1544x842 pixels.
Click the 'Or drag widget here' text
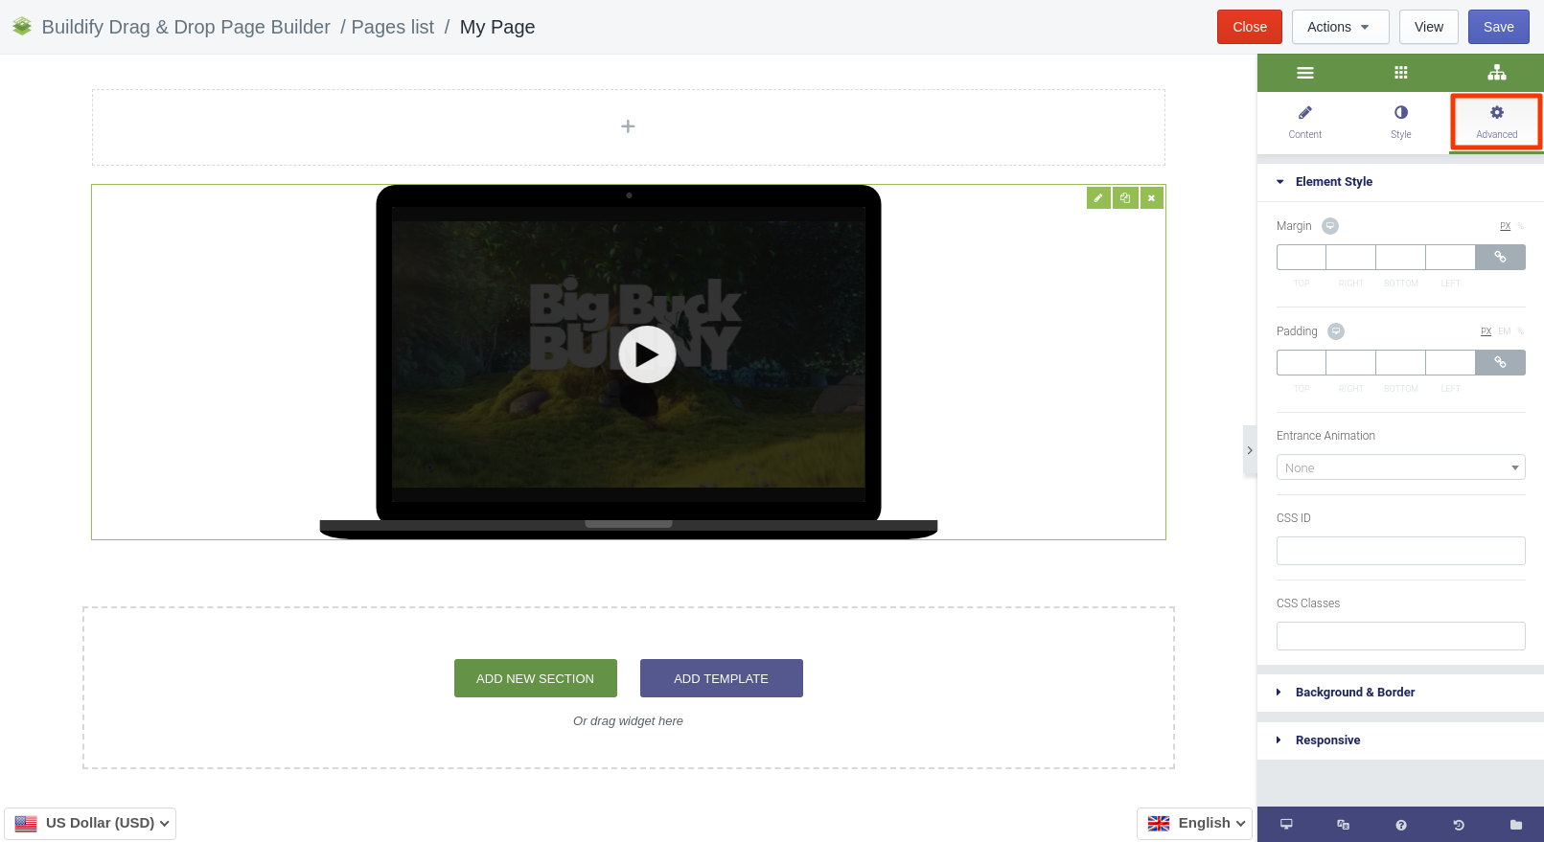628,721
